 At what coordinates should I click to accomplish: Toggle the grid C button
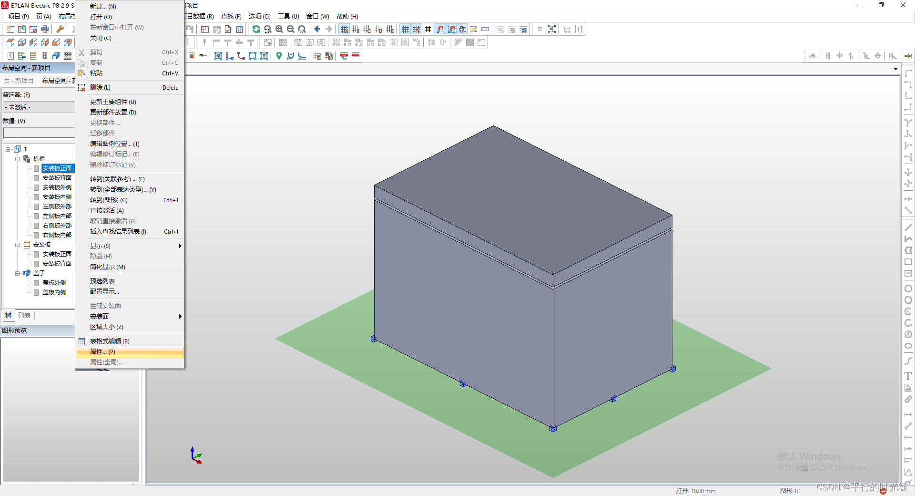(367, 30)
